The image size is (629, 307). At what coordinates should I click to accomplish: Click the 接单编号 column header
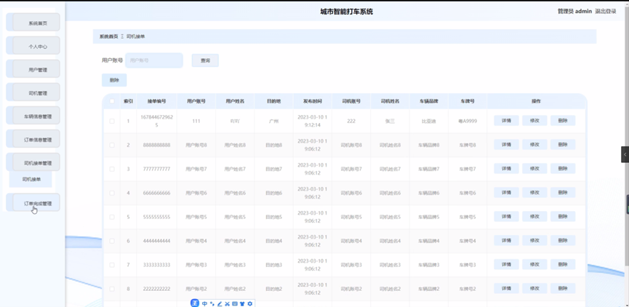coord(156,102)
